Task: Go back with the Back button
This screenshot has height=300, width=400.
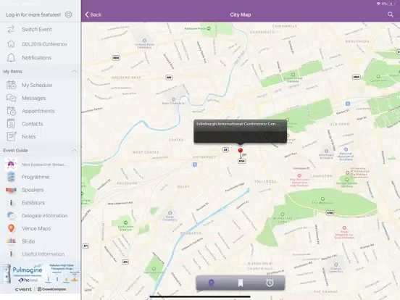Action: 93,14
